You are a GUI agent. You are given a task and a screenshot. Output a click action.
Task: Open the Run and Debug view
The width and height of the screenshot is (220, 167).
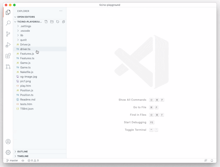8,45
